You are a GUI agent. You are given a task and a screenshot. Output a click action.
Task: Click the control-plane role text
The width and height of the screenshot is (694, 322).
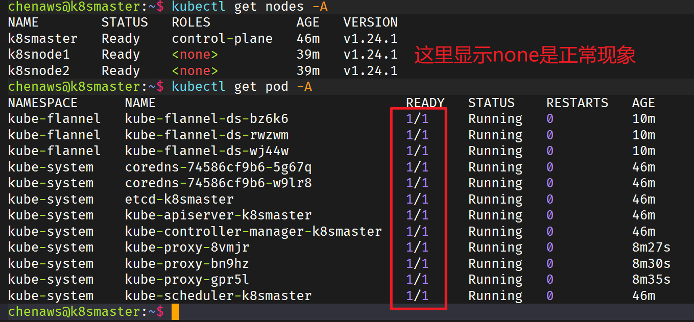coord(222,39)
